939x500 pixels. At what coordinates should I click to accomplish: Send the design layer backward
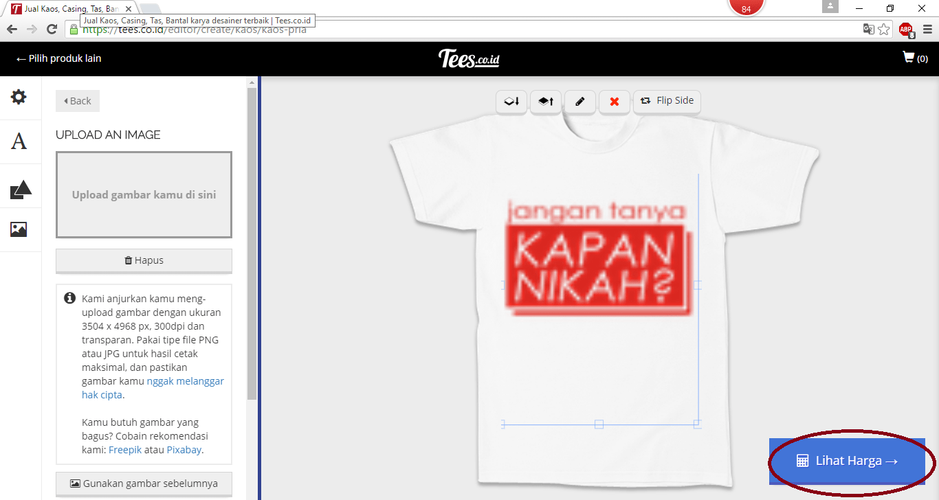511,101
